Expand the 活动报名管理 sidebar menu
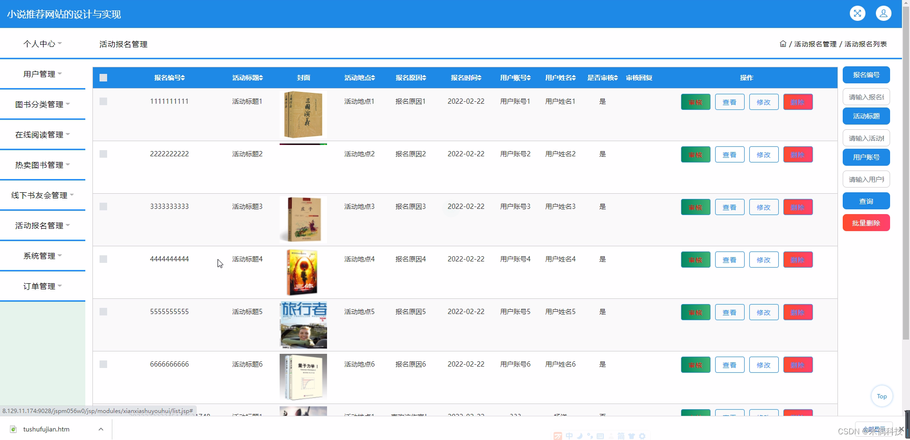The height and width of the screenshot is (440, 910). pos(43,225)
